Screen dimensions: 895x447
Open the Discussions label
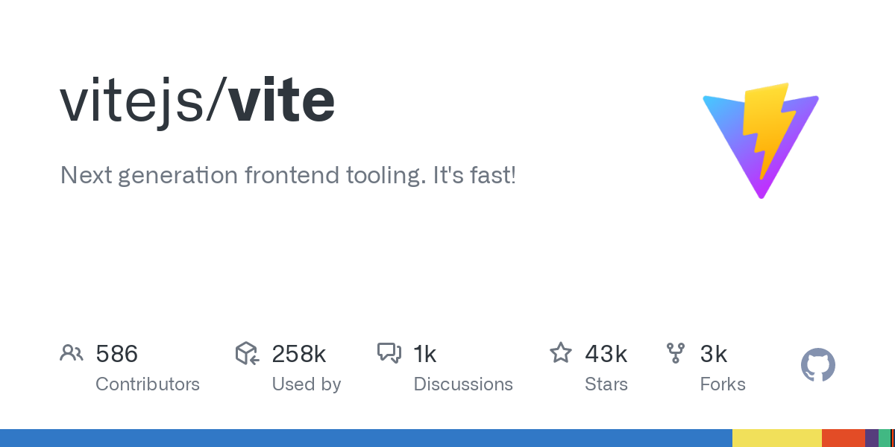(x=463, y=384)
